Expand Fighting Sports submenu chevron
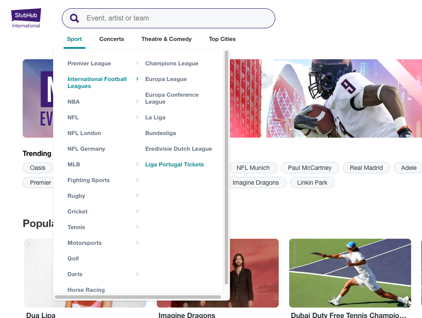The width and height of the screenshot is (422, 318). click(137, 179)
